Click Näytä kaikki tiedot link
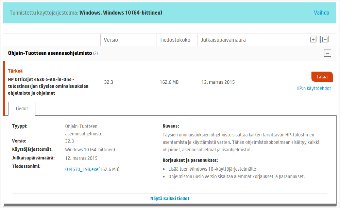340x208 pixels. pos(170,198)
